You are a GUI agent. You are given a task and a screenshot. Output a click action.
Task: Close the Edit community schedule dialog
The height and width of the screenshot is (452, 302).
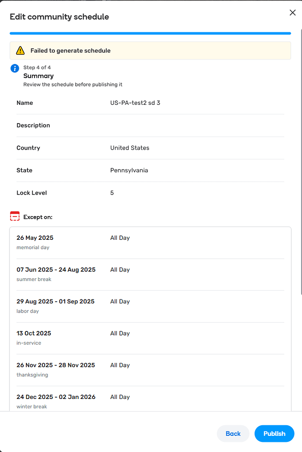coord(292,12)
